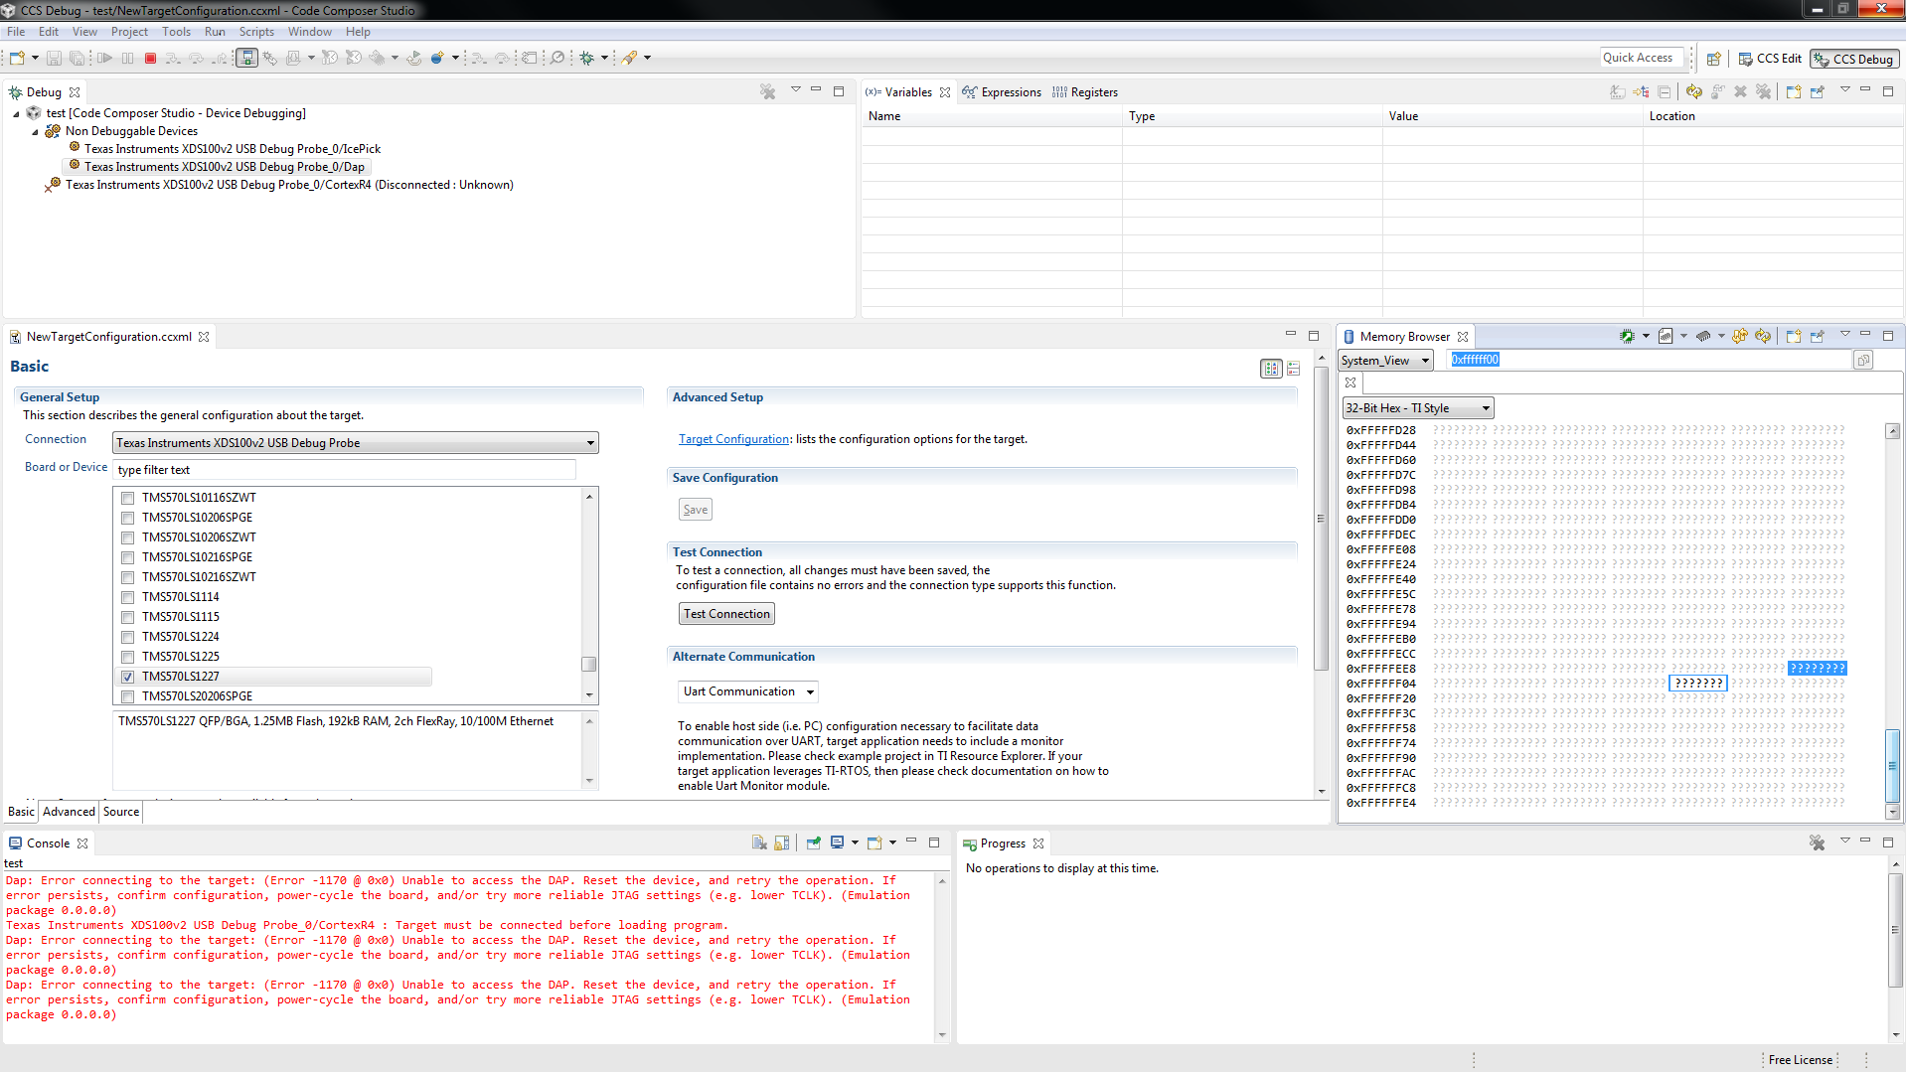Viewport: 1906px width, 1072px height.
Task: Click the New target configuration icon
Action: click(x=17, y=59)
